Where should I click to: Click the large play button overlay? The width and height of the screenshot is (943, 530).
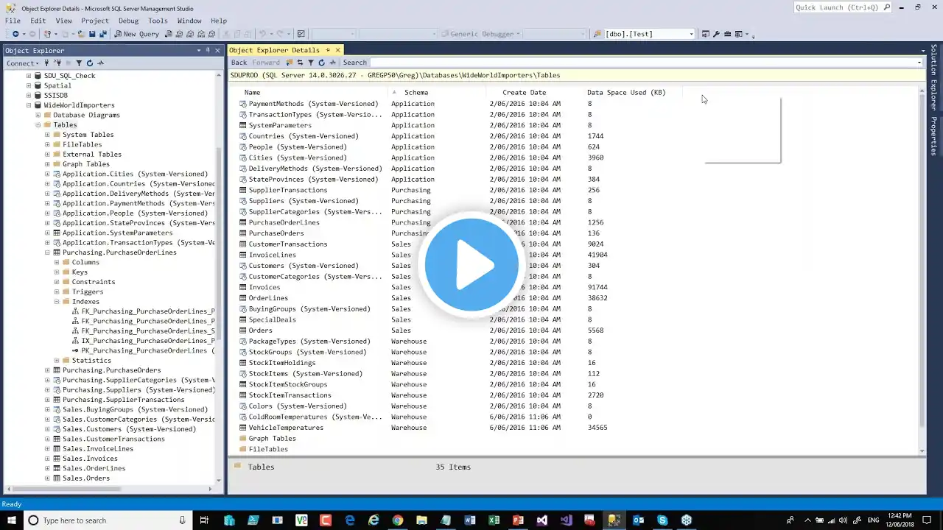coord(471,264)
